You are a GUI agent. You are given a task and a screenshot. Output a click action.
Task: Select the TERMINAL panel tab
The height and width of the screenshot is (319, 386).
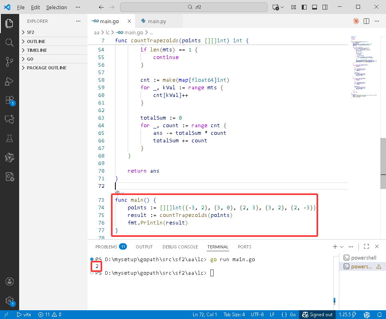[218, 247]
